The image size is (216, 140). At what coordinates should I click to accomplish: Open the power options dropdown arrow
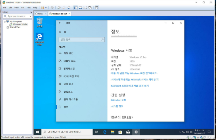click(46, 8)
